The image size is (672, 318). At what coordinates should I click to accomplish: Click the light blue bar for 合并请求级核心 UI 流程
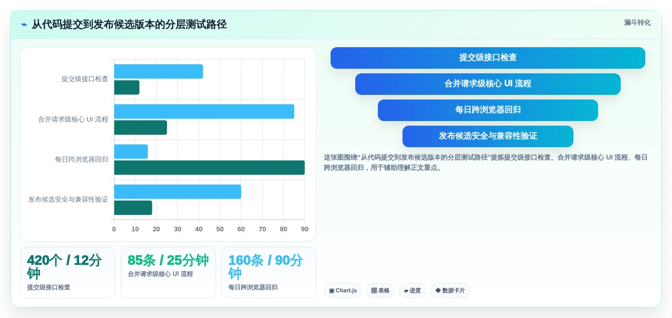coord(204,111)
